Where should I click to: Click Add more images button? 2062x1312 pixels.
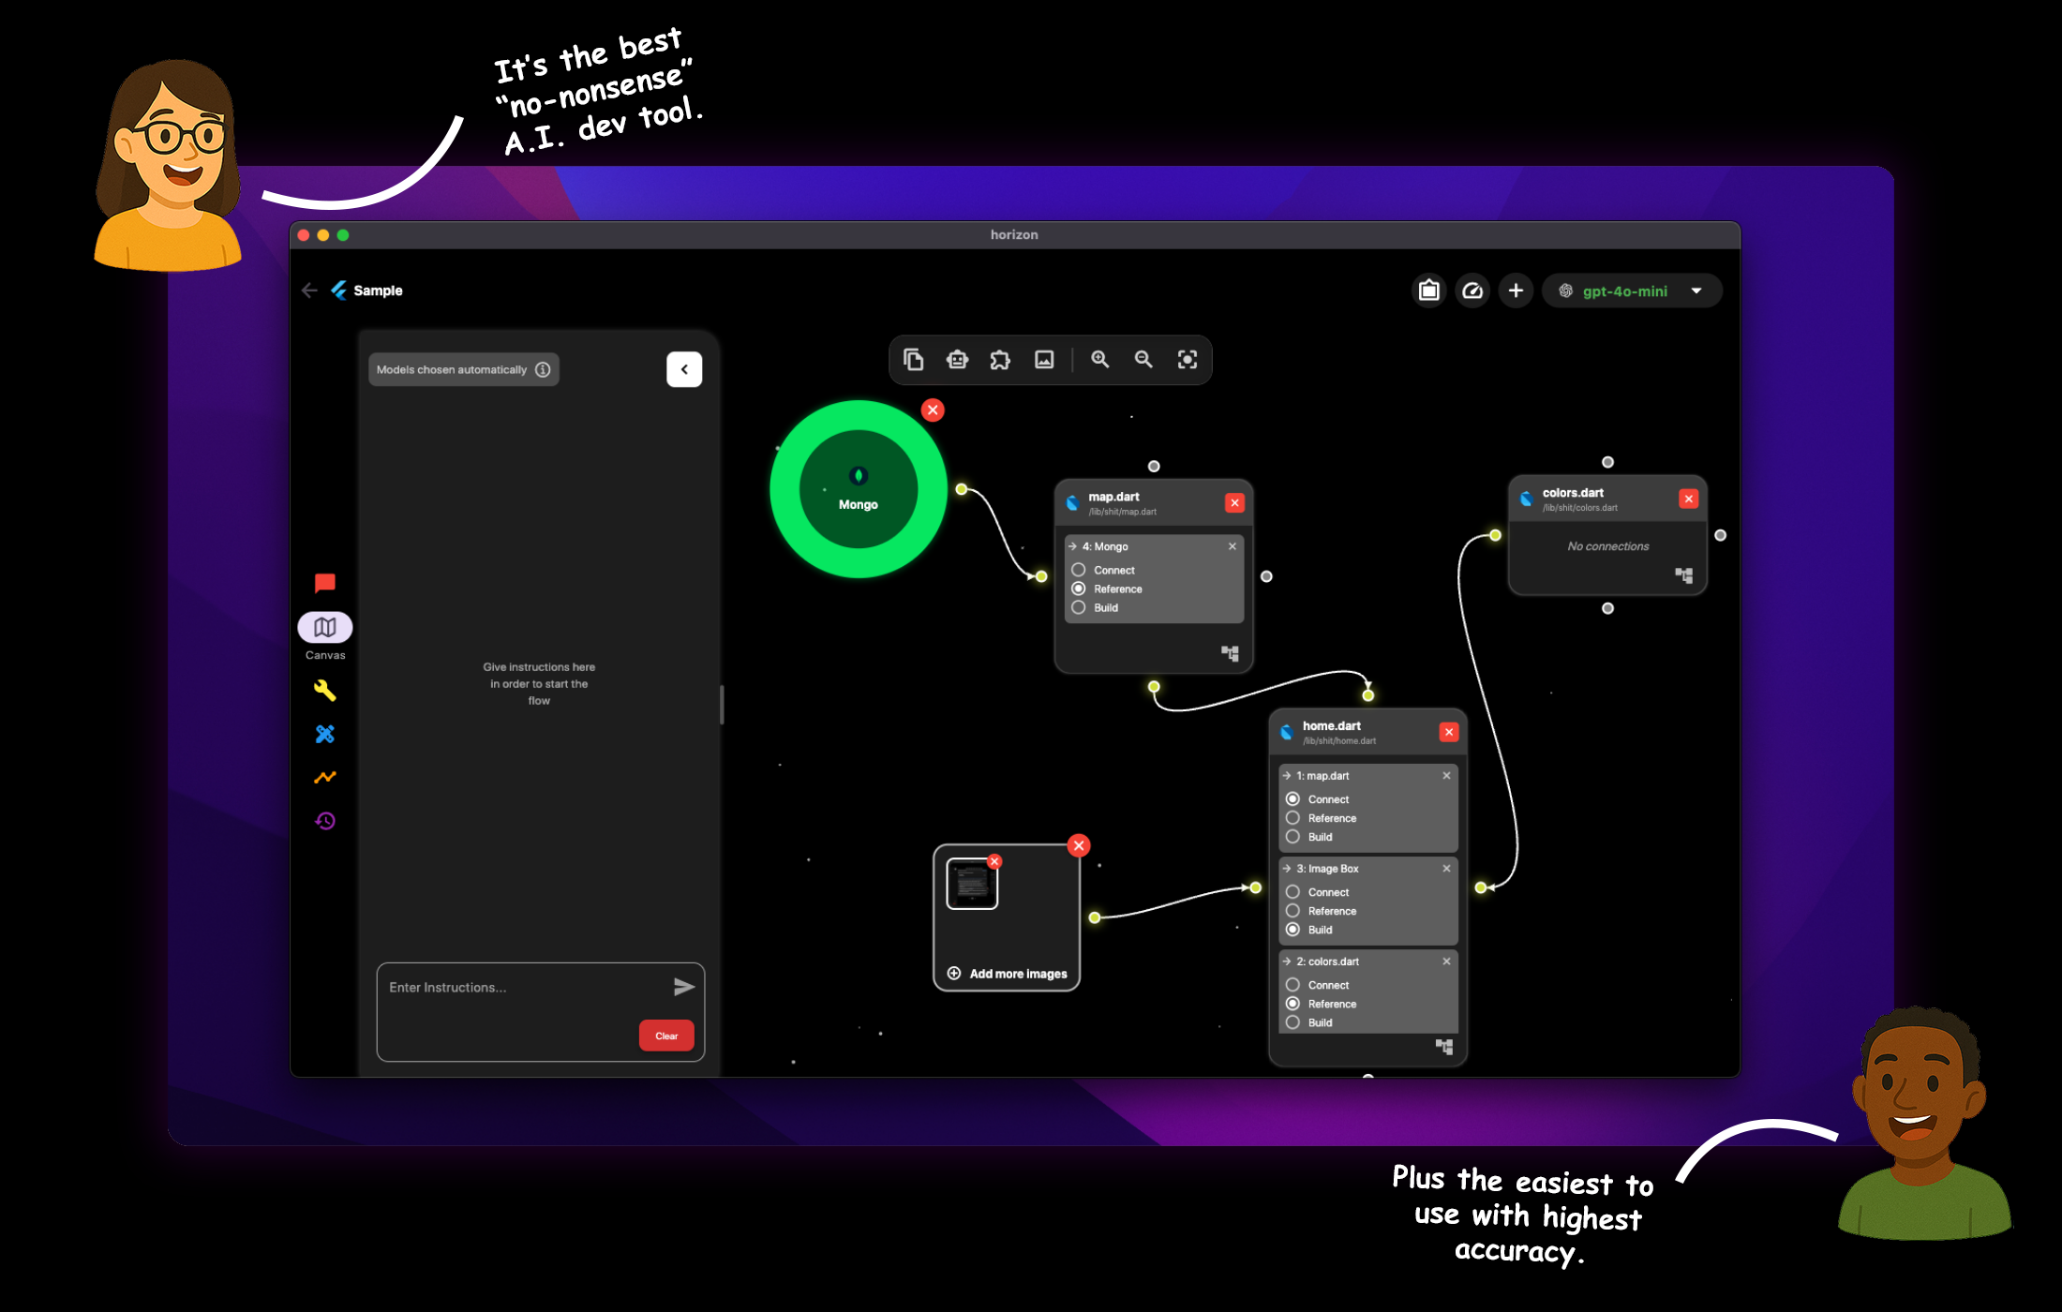[x=1008, y=974]
